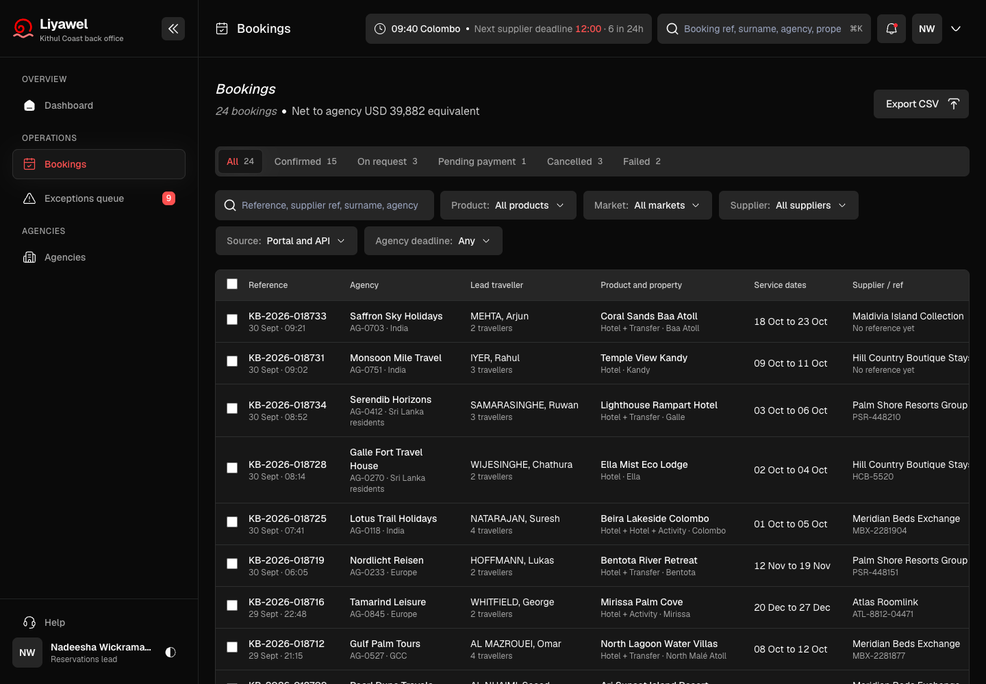Open the Supplier: All suppliers dropdown

click(x=789, y=205)
